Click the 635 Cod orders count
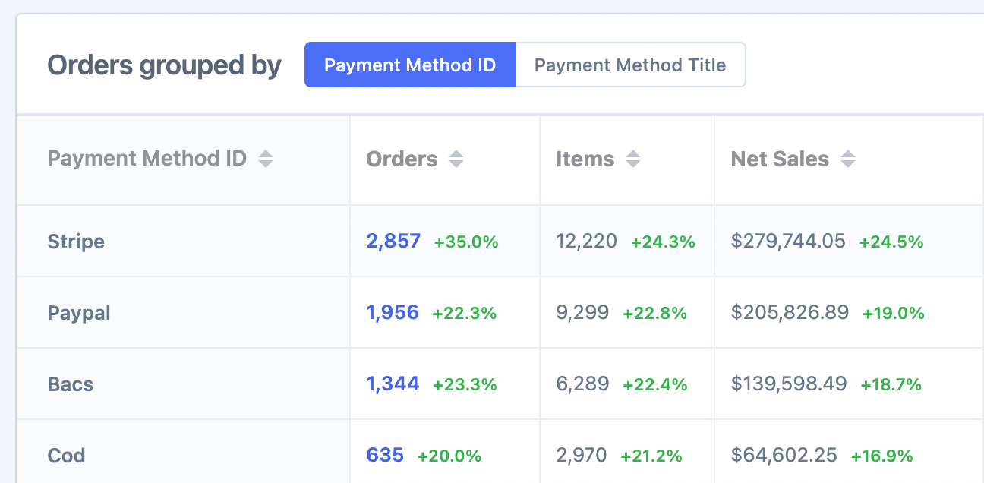Image resolution: width=984 pixels, height=483 pixels. click(x=385, y=455)
